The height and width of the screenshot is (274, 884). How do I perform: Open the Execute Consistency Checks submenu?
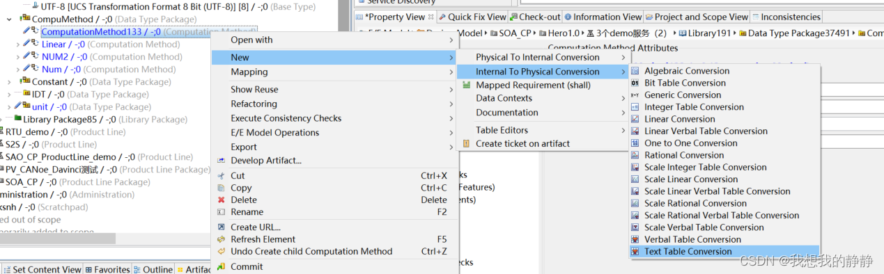coord(334,118)
